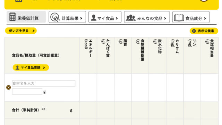Focus the 食材名を入力 text field
Image resolution: width=222 pixels, height=125 pixels.
point(44,83)
